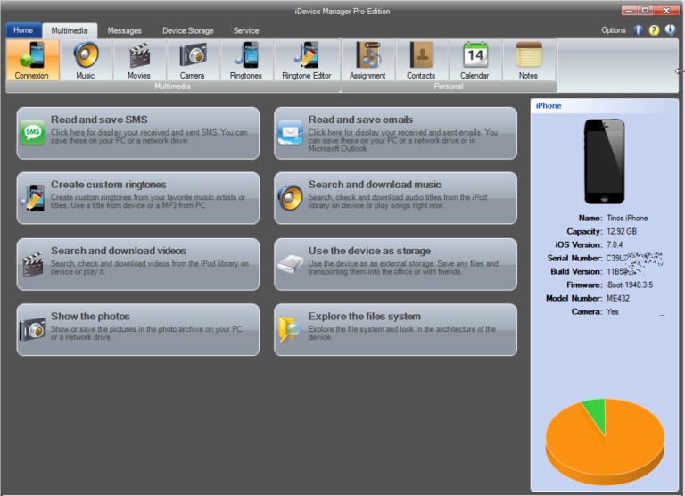
Task: Open the Assignment ribbon icon
Action: click(x=367, y=60)
